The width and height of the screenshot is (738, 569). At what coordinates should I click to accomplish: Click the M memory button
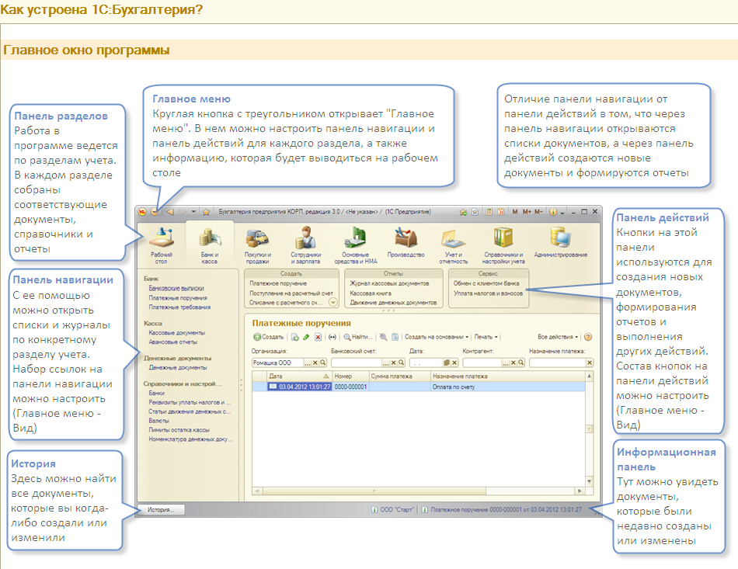pos(515,212)
